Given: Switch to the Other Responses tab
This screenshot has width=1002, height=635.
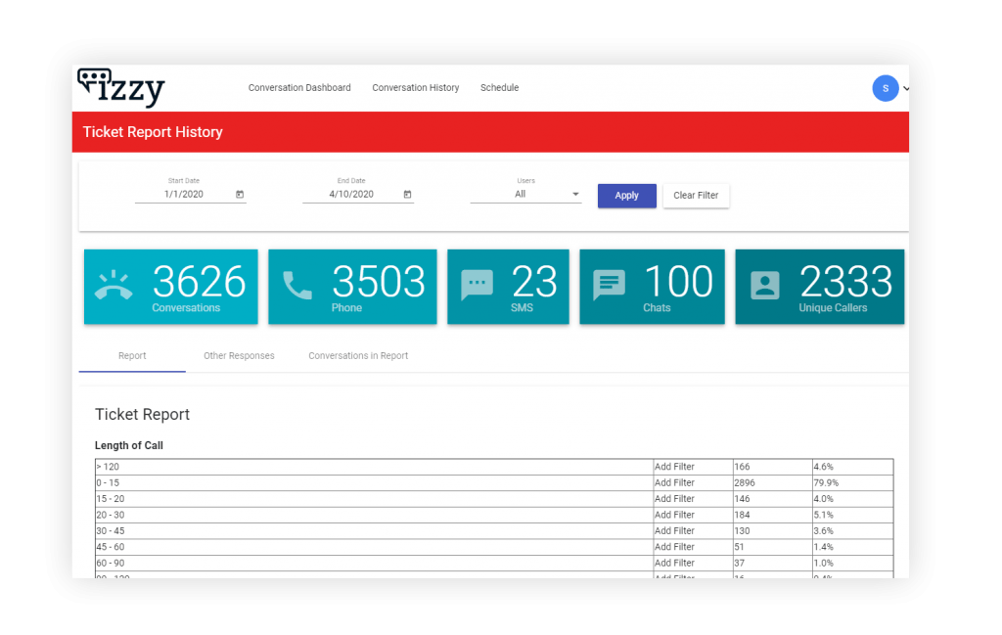Looking at the screenshot, I should (239, 356).
